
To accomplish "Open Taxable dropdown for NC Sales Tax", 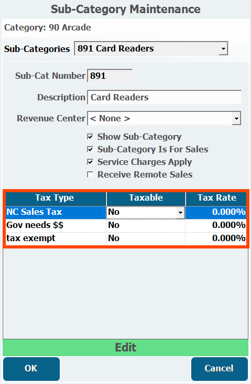I will click(180, 213).
